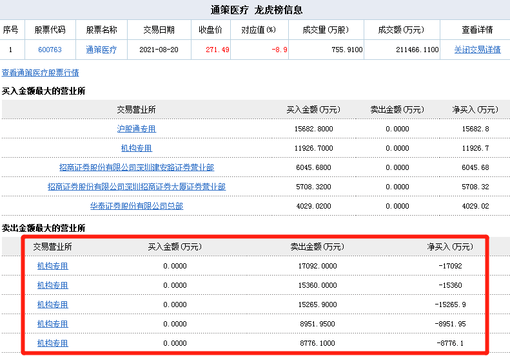Click the 通策医疗 龙虎榜信息 title

click(x=257, y=10)
